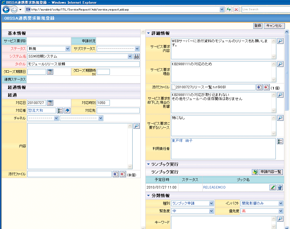Open calendar picker for 対応日
Screen dimensions: 290x229
[x=50, y=103]
